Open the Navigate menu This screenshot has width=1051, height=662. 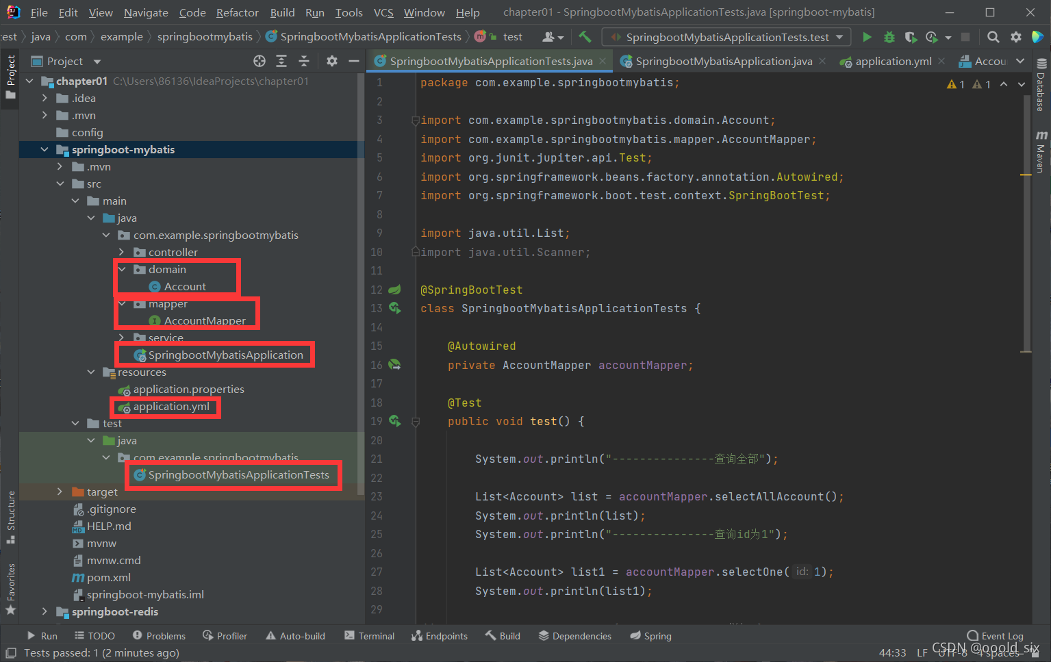point(146,12)
